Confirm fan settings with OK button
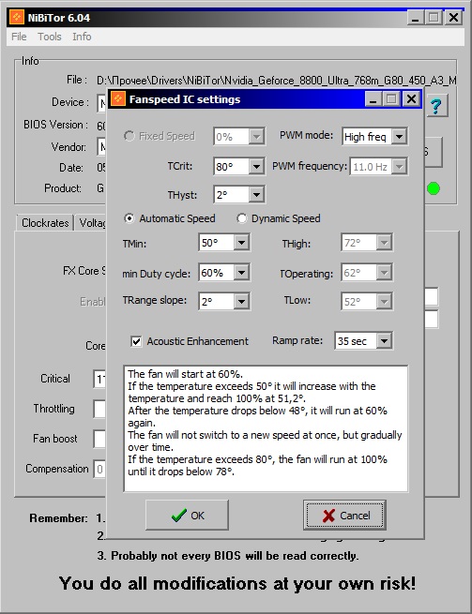This screenshot has width=472, height=614. point(187,515)
